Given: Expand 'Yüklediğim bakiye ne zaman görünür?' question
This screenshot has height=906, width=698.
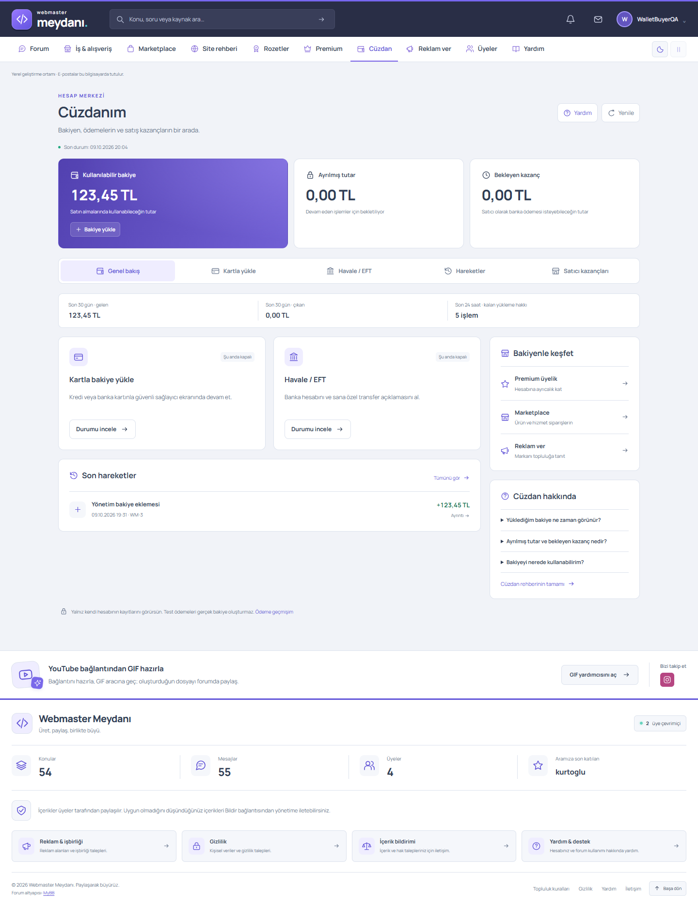Looking at the screenshot, I should point(564,520).
